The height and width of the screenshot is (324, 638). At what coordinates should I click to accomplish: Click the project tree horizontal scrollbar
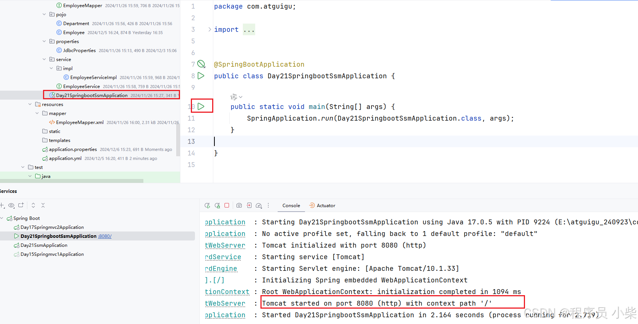tap(71, 181)
